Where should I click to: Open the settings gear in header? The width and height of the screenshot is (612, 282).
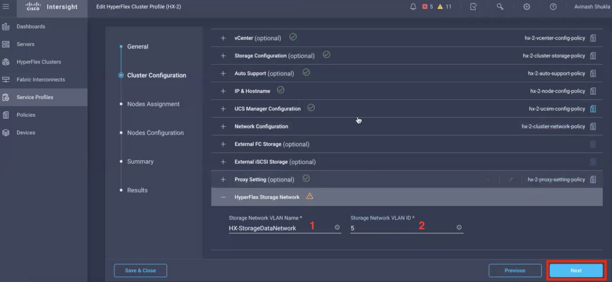pos(527,7)
